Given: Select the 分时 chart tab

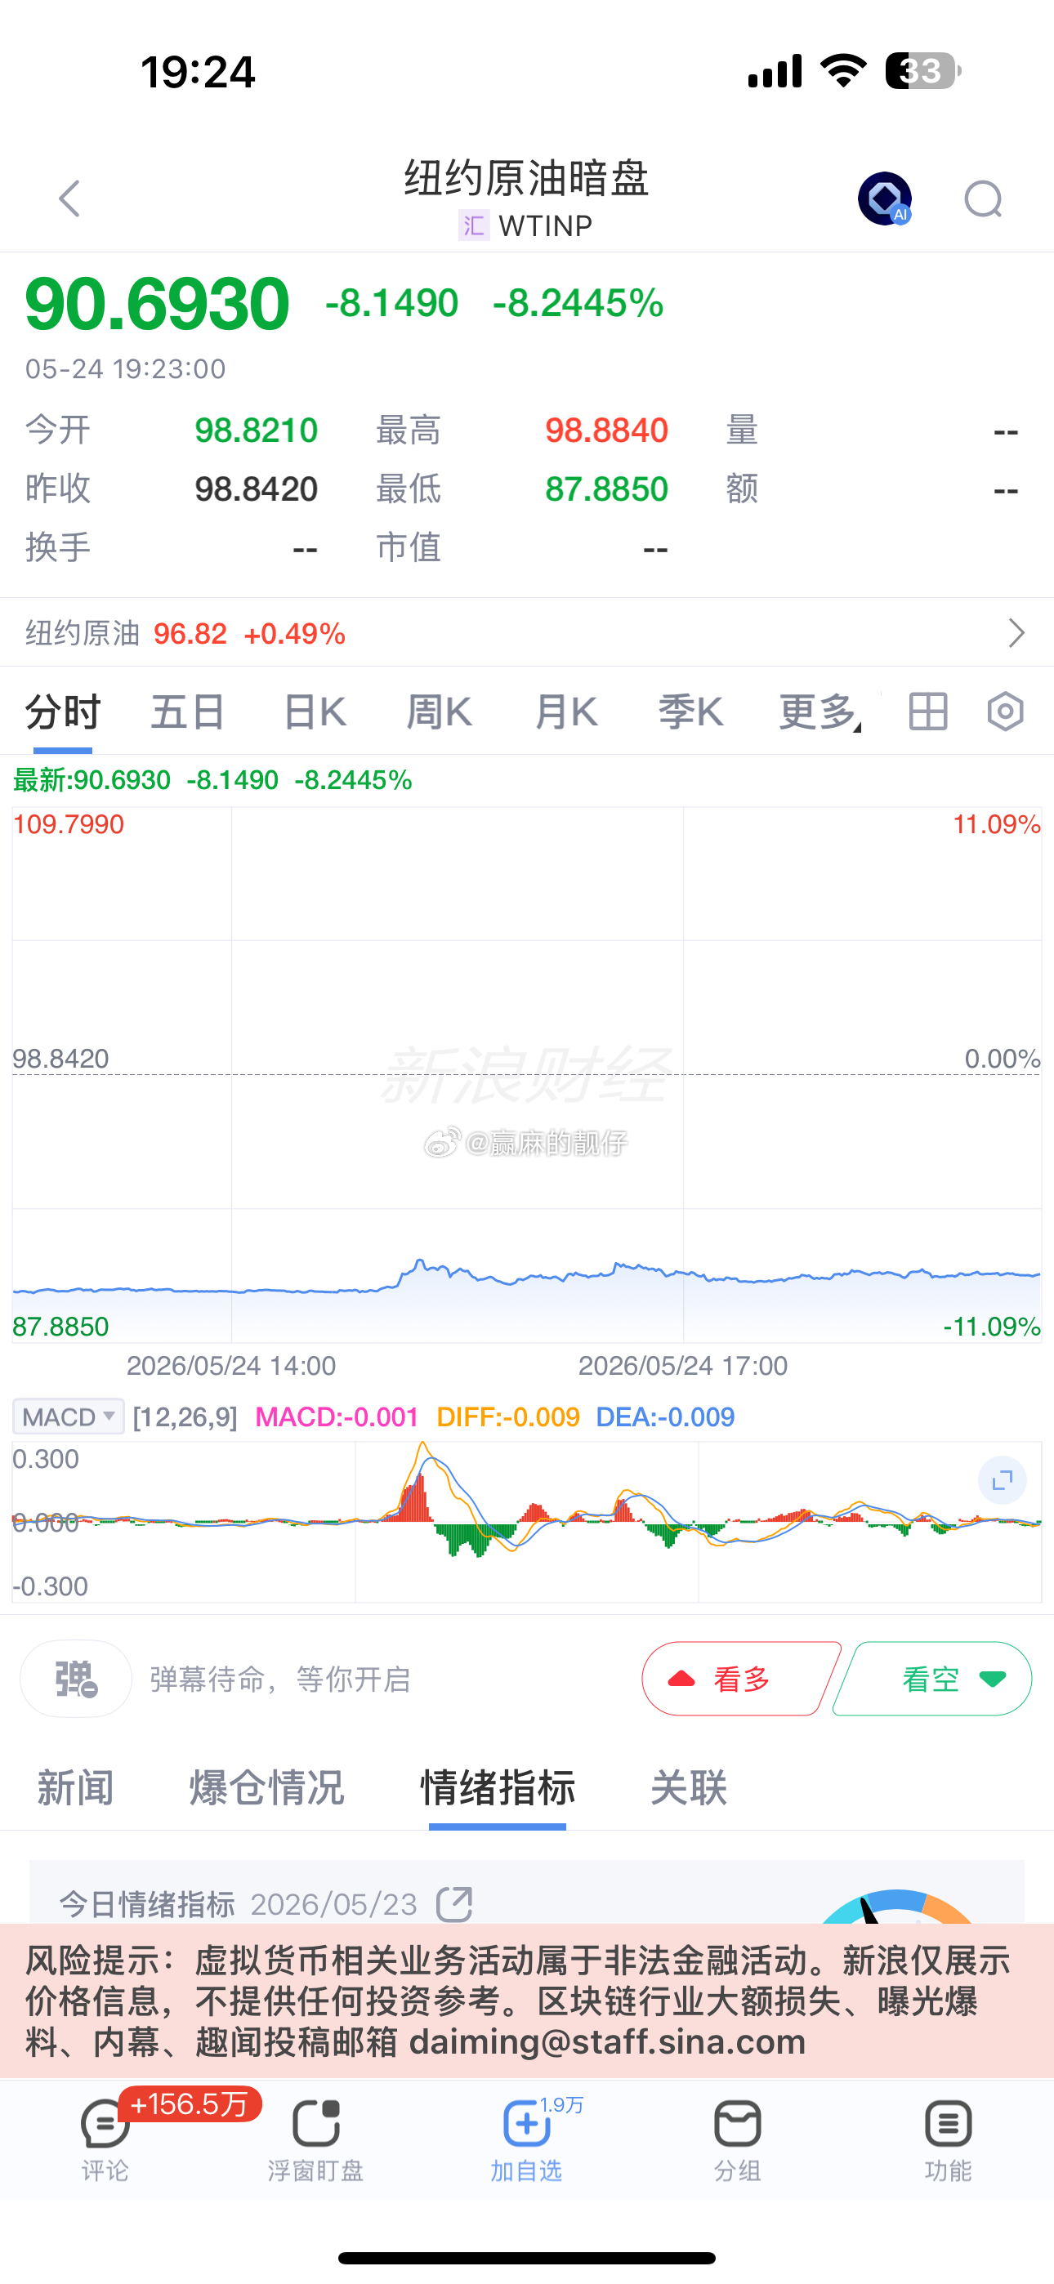Looking at the screenshot, I should (x=63, y=712).
